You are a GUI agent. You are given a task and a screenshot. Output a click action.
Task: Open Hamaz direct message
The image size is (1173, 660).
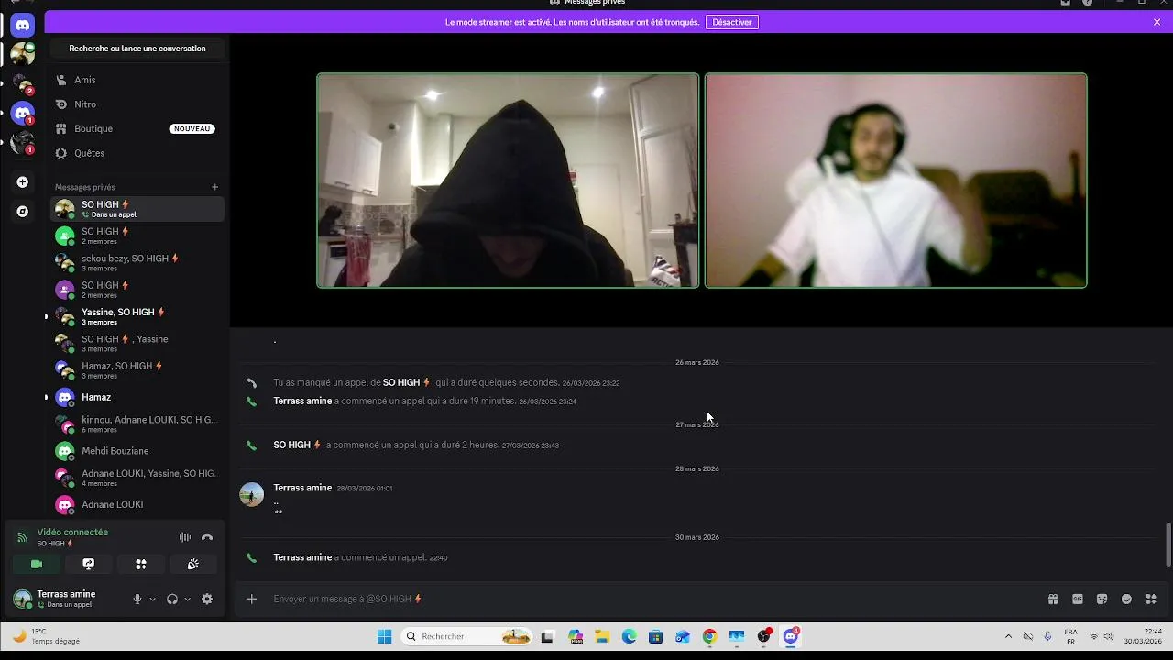point(137,397)
